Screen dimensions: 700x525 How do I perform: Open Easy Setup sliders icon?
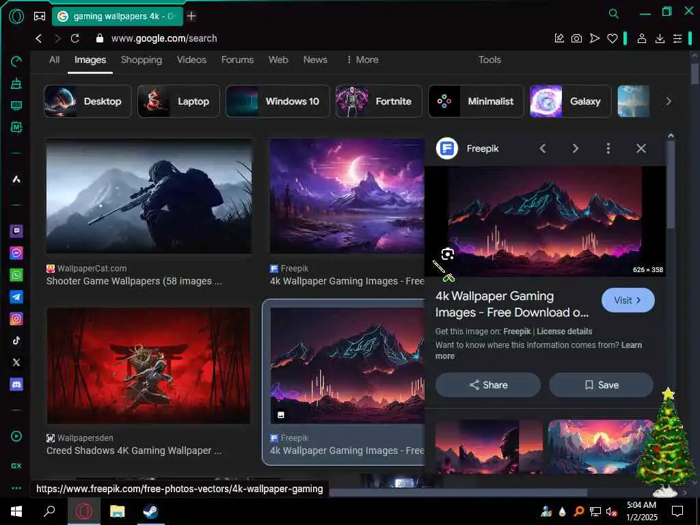(x=677, y=38)
